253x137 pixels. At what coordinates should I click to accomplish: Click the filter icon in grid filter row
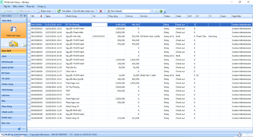tap(29, 20)
